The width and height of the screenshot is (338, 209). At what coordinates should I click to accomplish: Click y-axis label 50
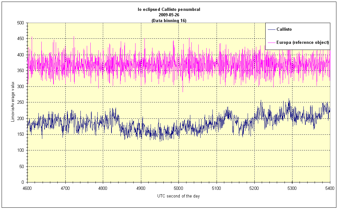[22, 166]
